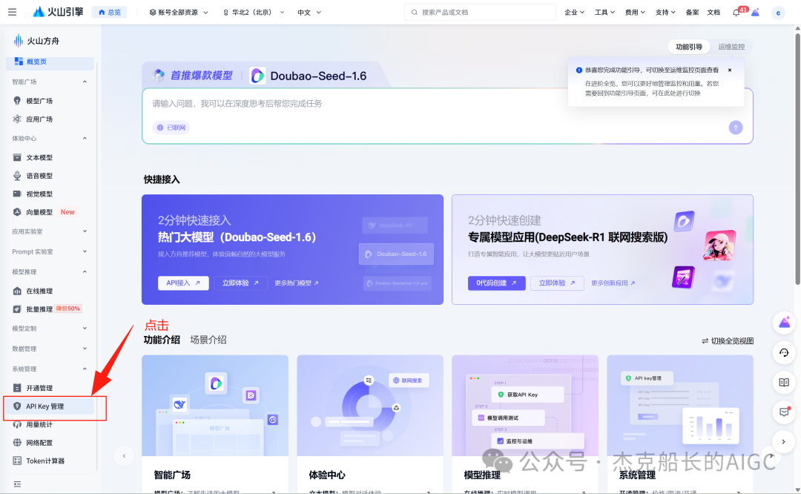The height and width of the screenshot is (494, 801).
Task: Click the API Key 管理 shield icon
Action: [x=17, y=406]
